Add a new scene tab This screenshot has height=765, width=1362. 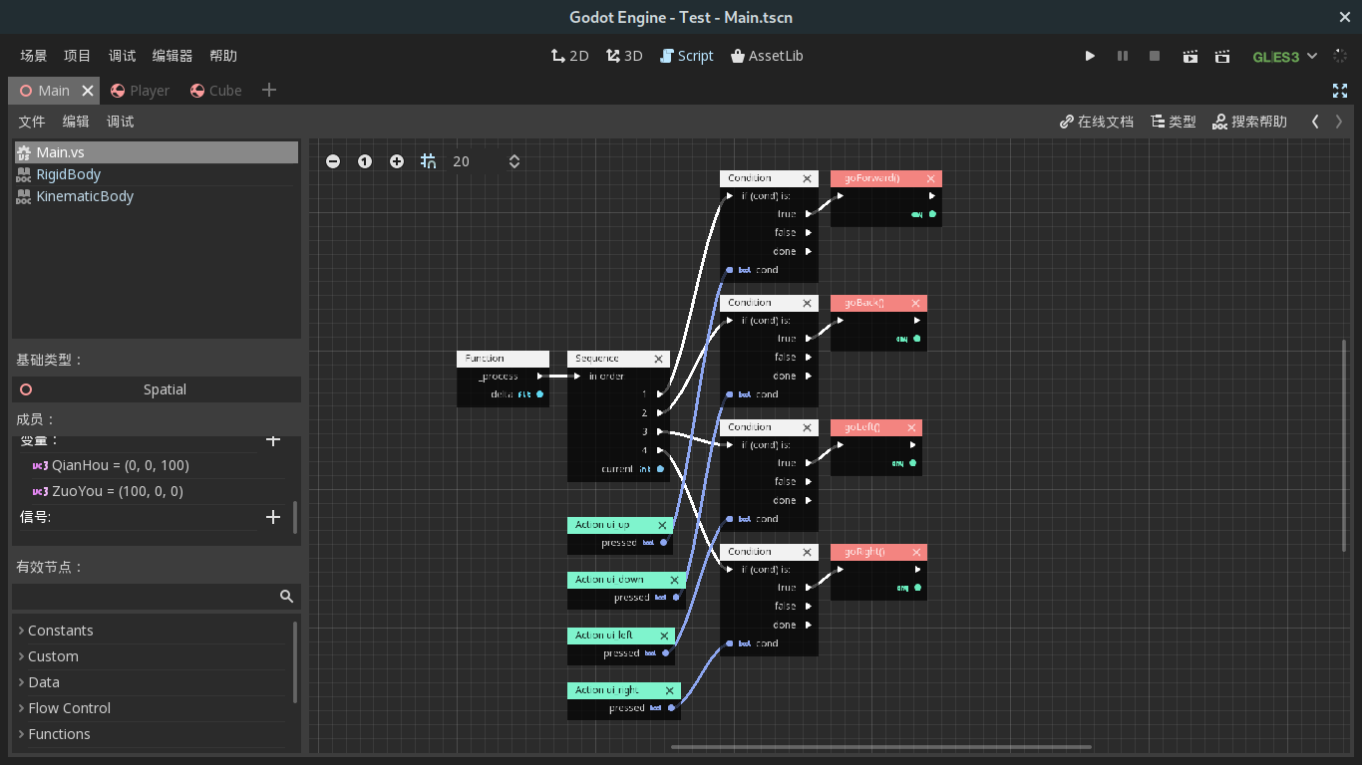coord(268,90)
